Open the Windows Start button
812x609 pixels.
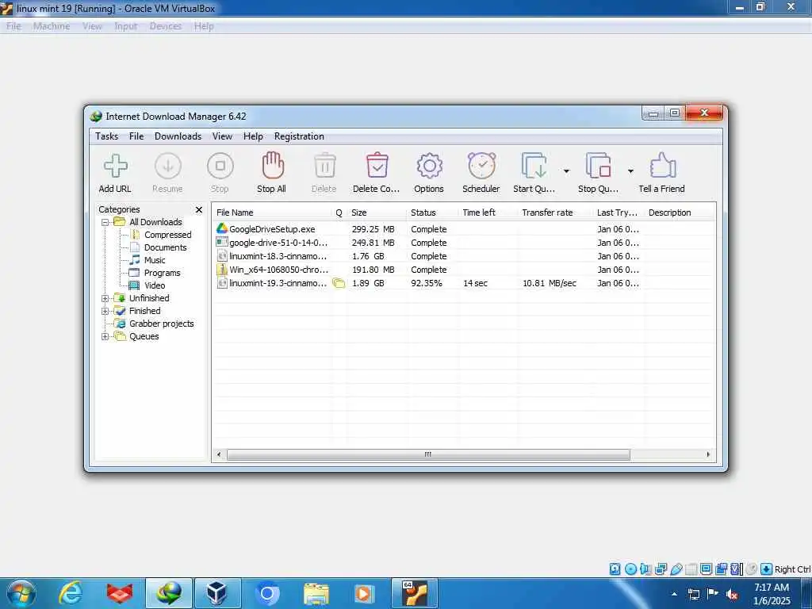21,593
